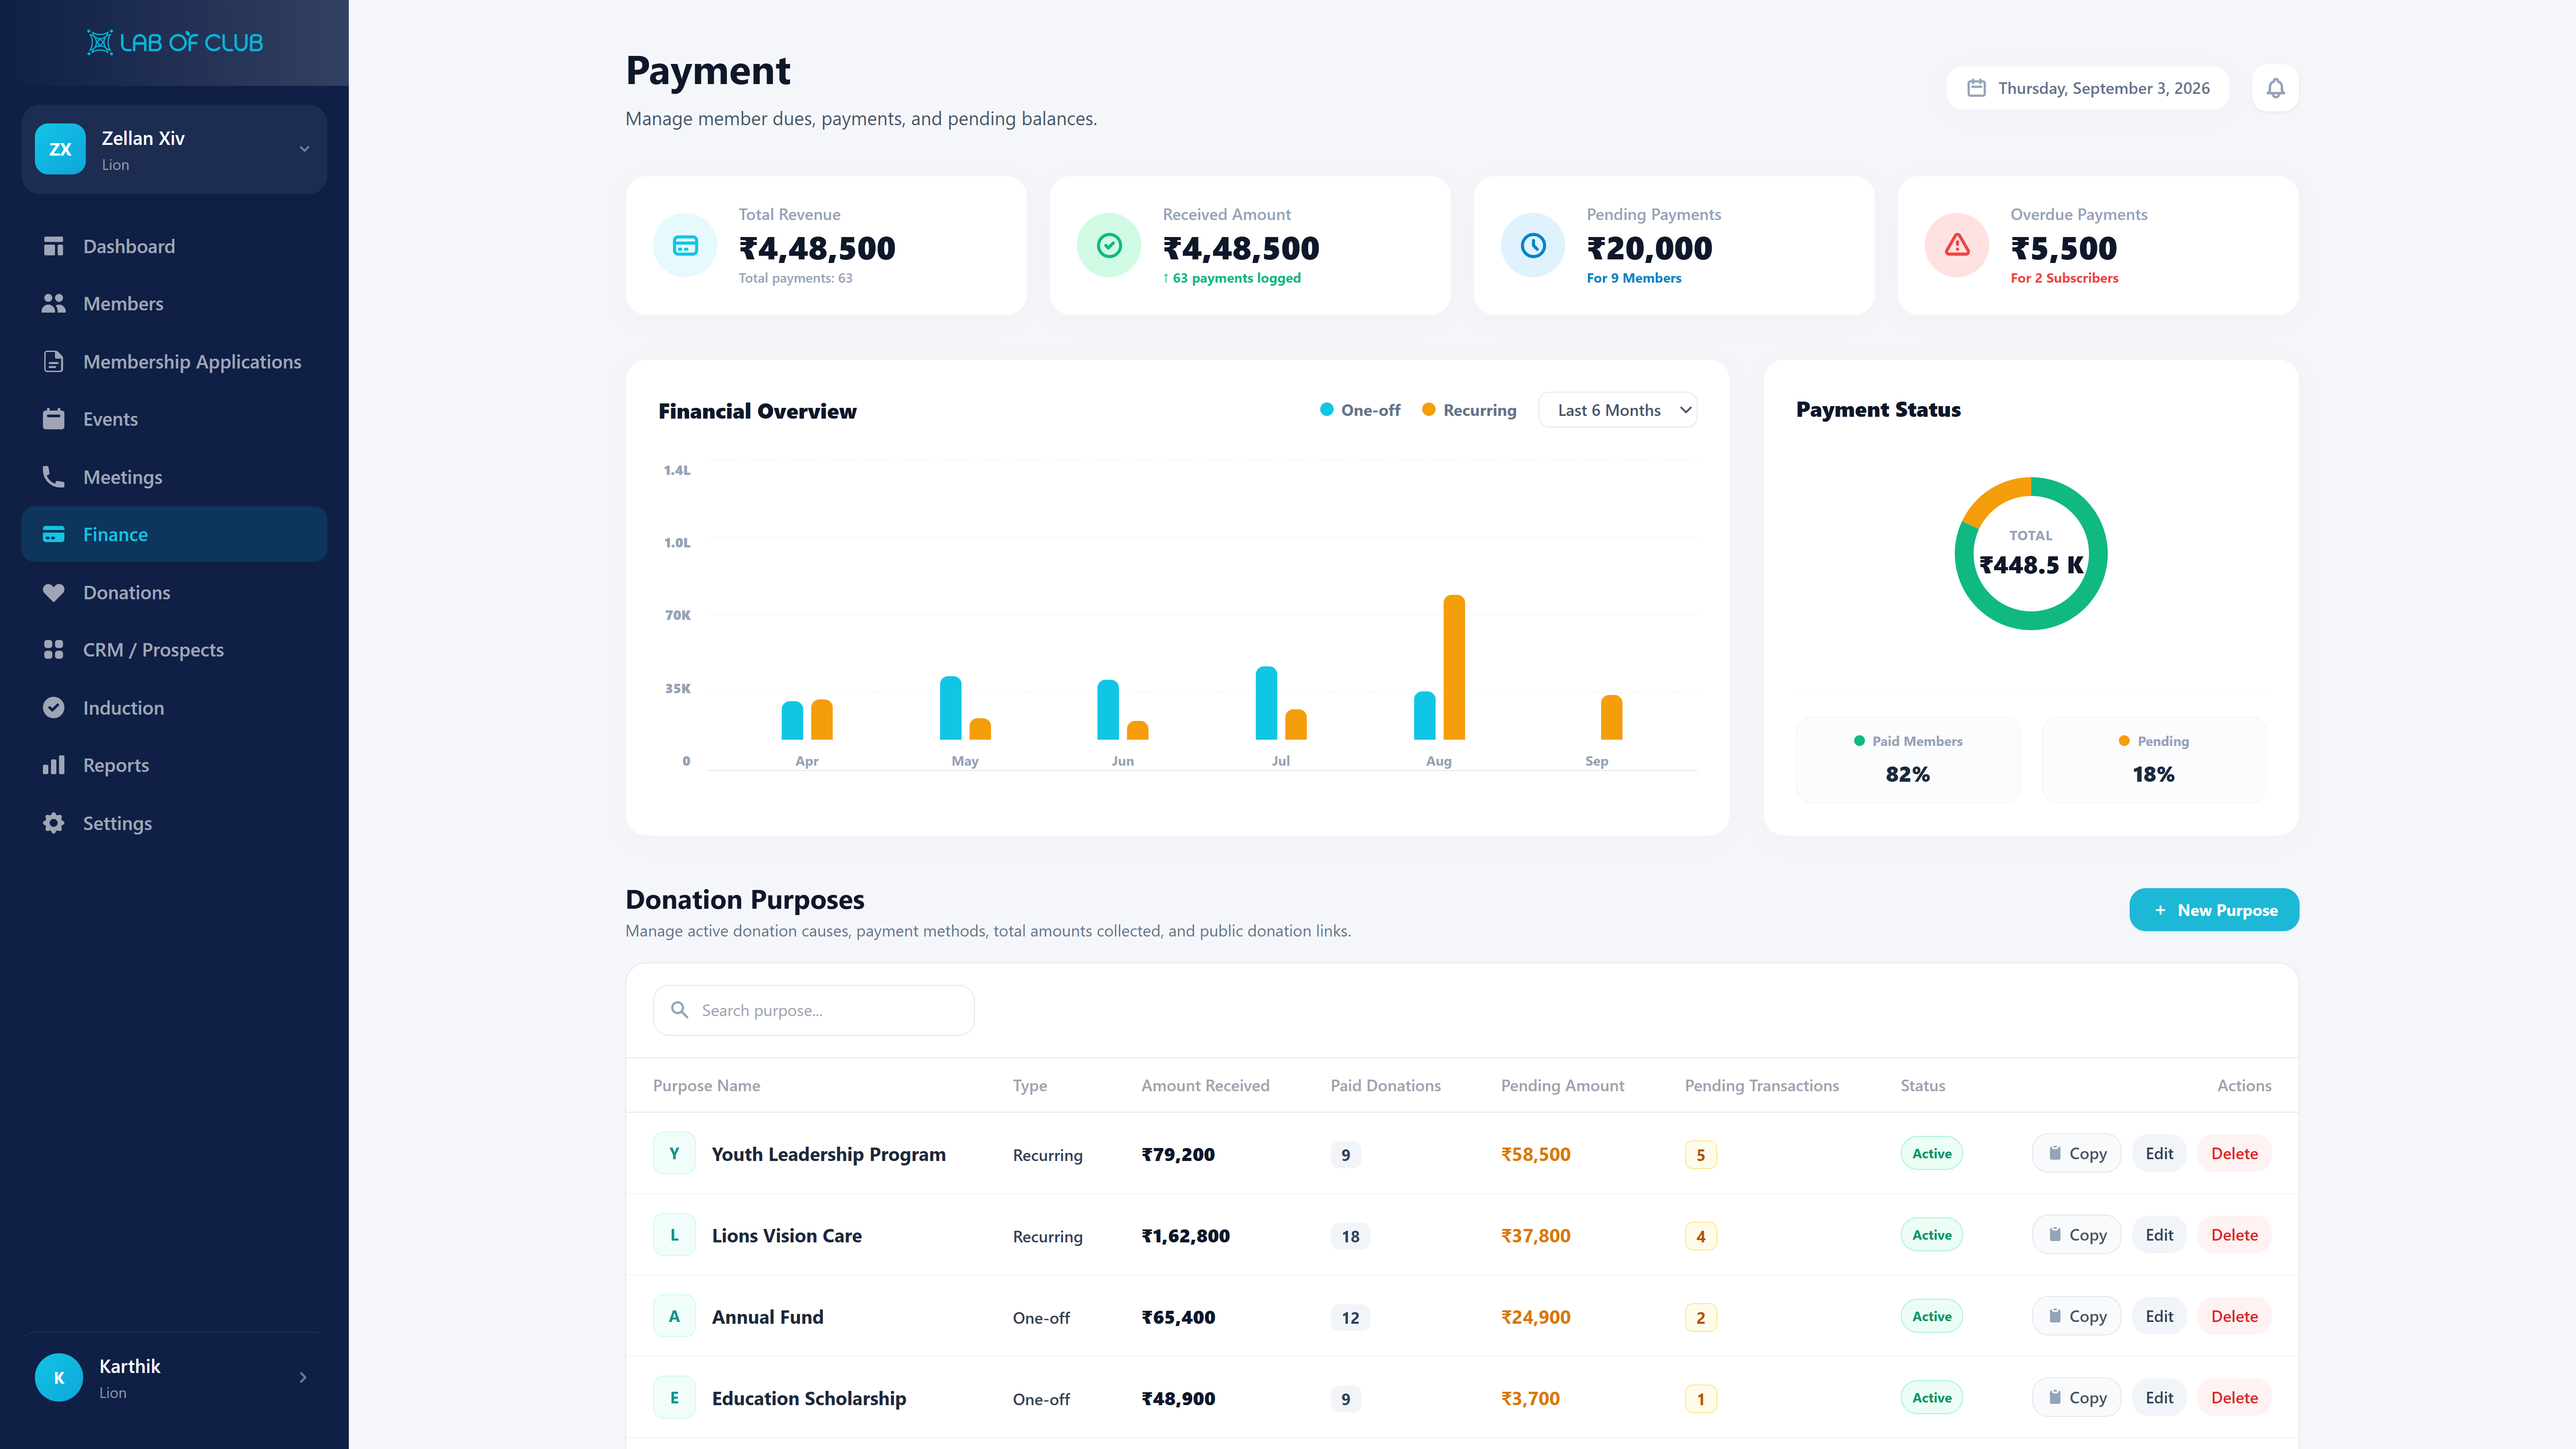Copy the Youth Leadership Program link

coord(2076,1154)
